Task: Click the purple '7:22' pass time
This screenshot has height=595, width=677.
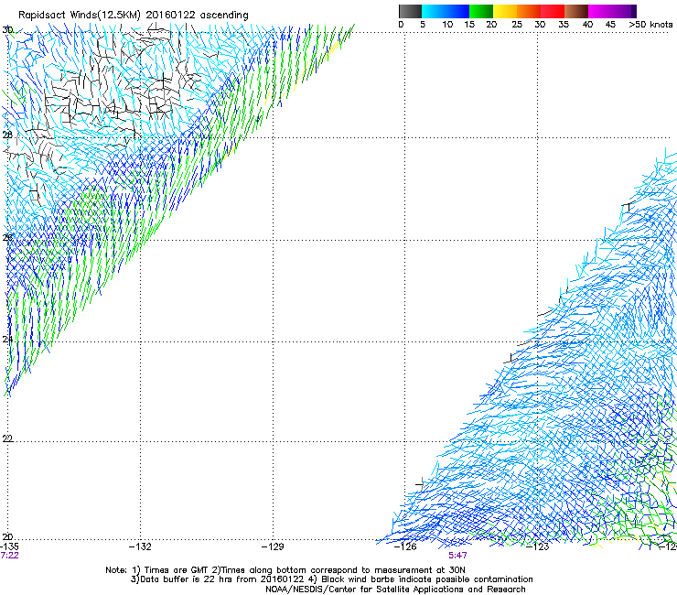Action: 9,556
